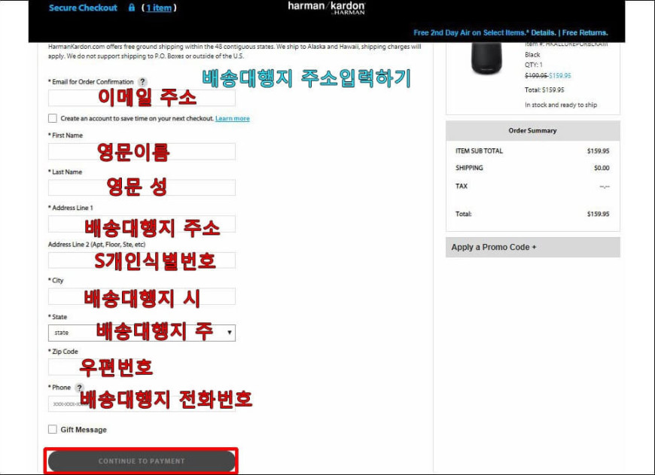This screenshot has width=655, height=475.
Task: Click the Harman Kardon logo
Action: pyautogui.click(x=326, y=8)
